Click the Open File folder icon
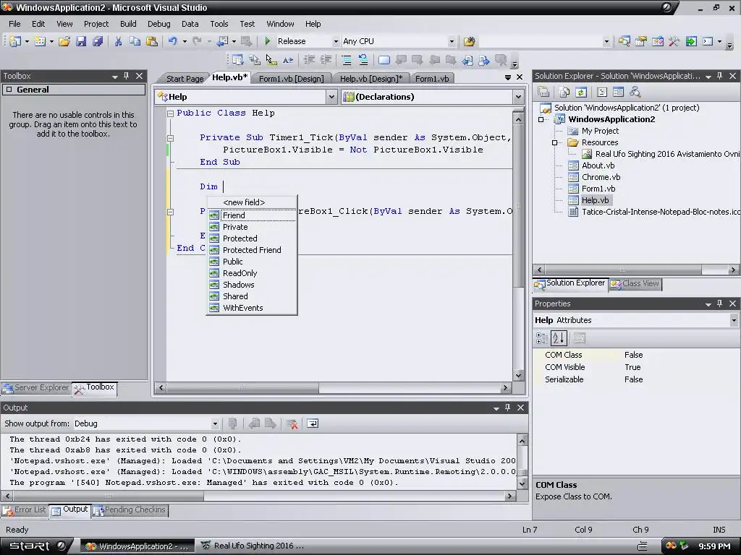Screen dimensions: 741x555 click(x=64, y=41)
